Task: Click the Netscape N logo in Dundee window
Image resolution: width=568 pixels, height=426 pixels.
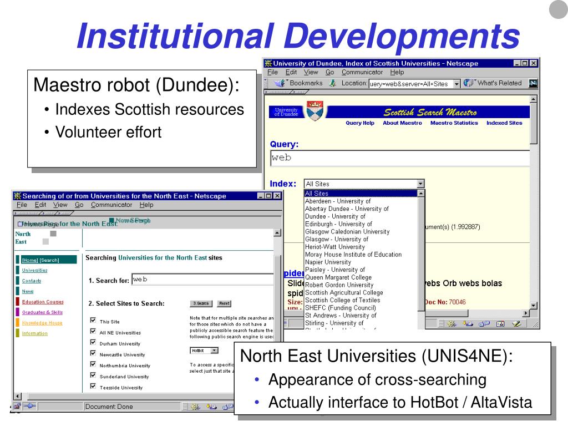Action: 533,83
